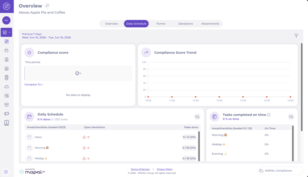
Task: Click the MAPAL Compliance button
Action: pos(281,170)
